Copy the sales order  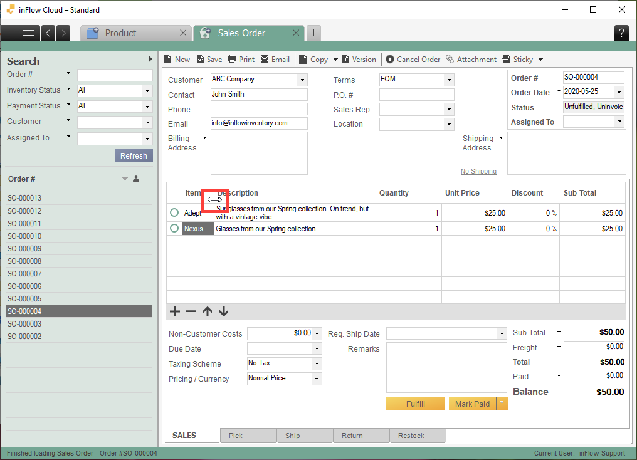313,60
